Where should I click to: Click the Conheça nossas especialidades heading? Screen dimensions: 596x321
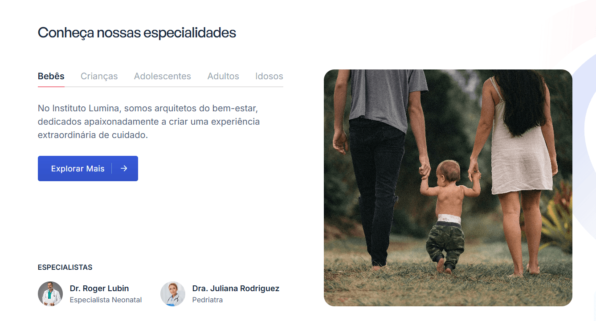click(137, 33)
